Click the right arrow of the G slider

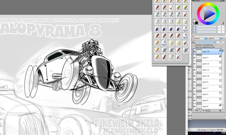tap(217, 29)
